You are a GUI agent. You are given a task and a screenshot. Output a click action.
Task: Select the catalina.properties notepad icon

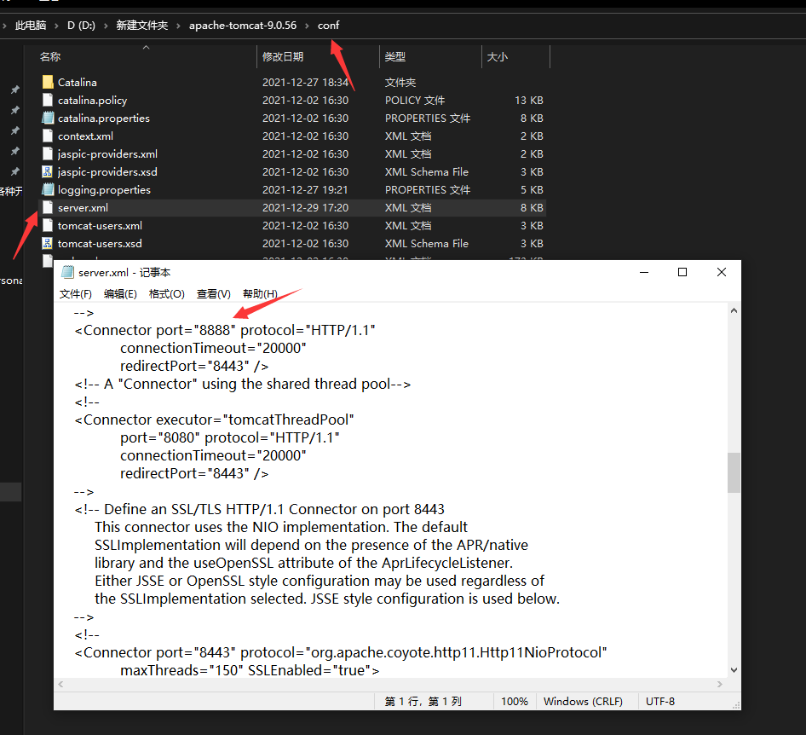click(47, 118)
